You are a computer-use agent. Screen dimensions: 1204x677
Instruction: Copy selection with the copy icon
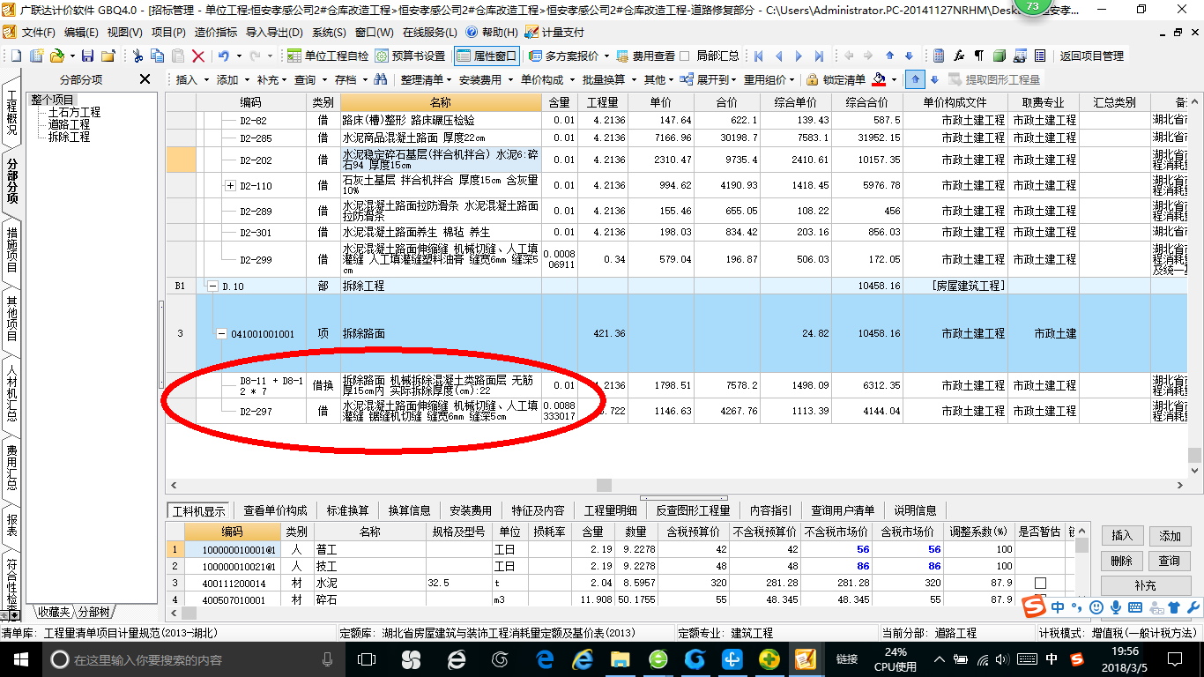[159, 56]
